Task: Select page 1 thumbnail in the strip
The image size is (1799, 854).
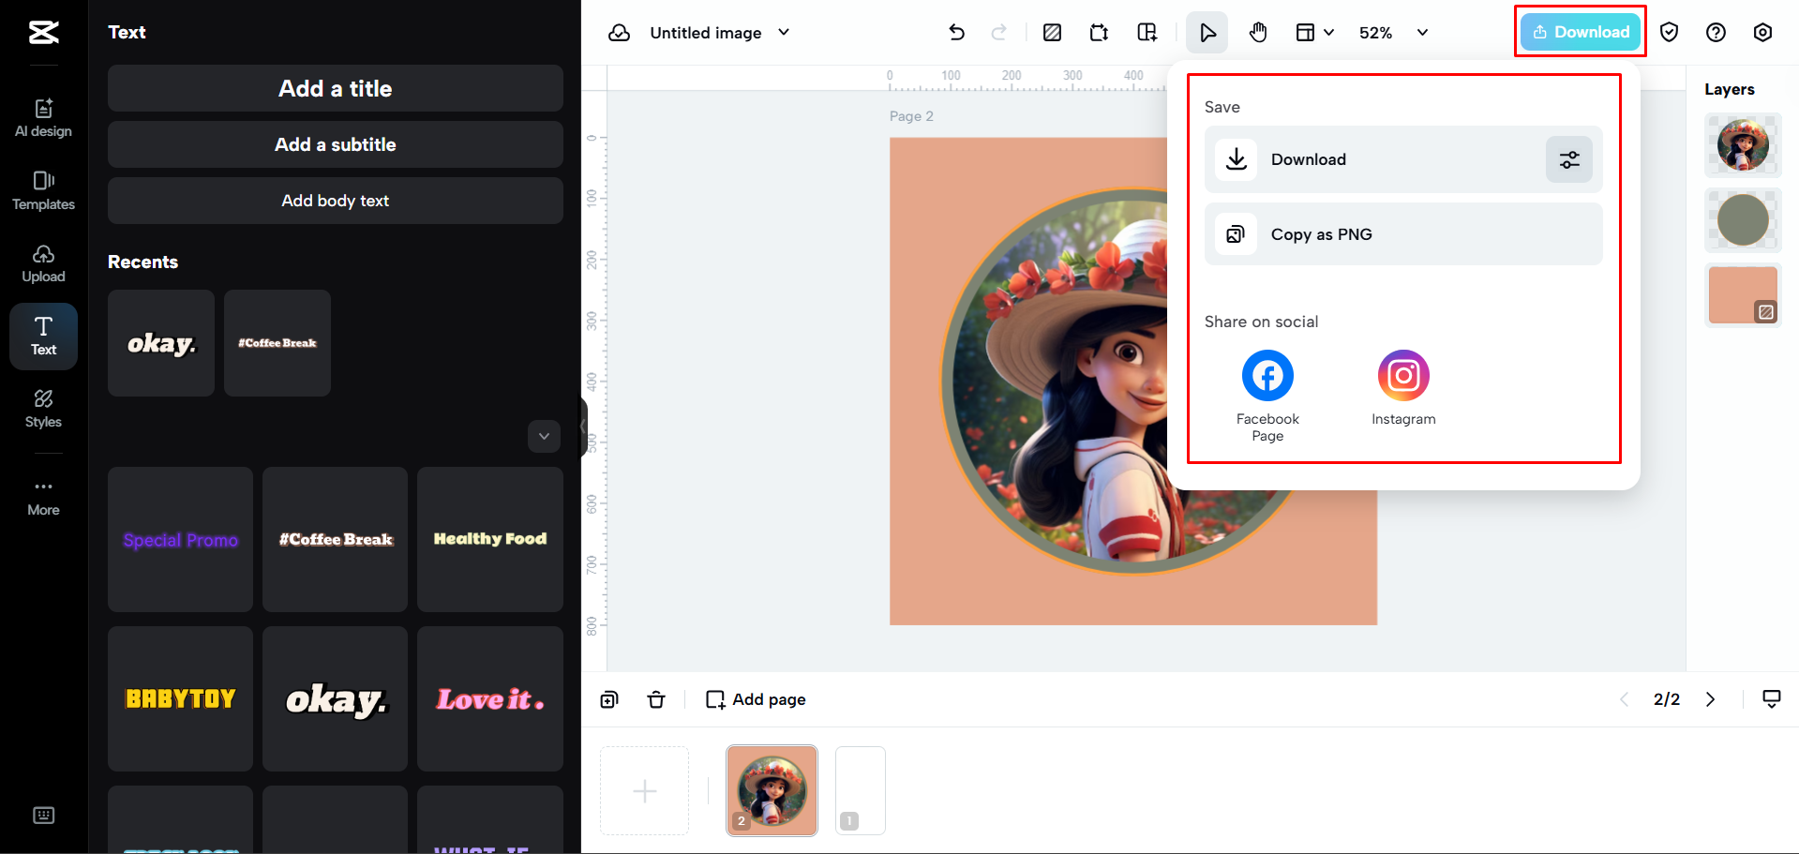Action: 861,790
